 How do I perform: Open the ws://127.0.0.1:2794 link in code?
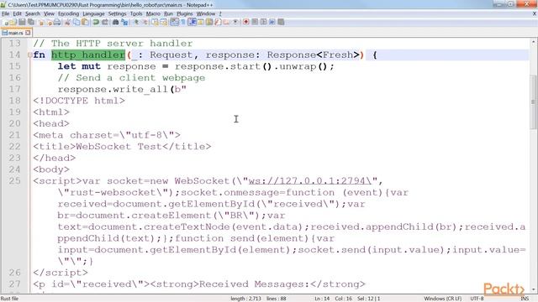310,181
